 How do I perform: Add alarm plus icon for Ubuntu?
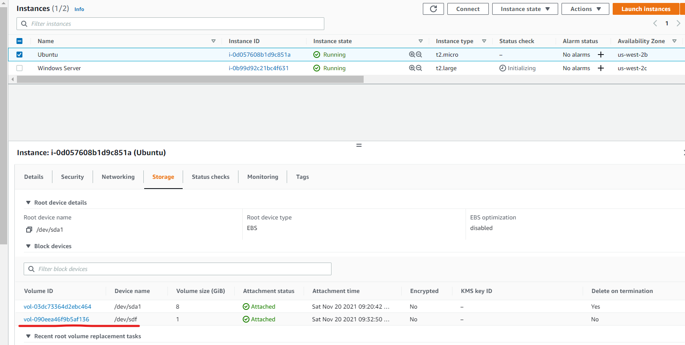(600, 55)
